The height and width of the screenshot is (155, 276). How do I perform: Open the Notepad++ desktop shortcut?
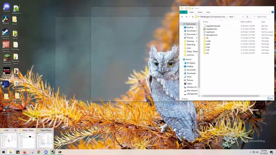(16, 9)
